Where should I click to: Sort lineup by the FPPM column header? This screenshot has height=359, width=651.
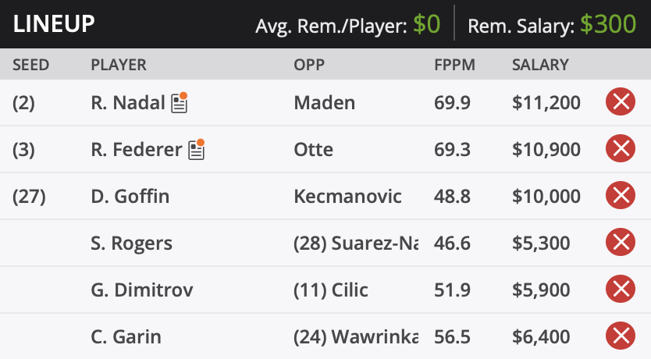pos(454,65)
